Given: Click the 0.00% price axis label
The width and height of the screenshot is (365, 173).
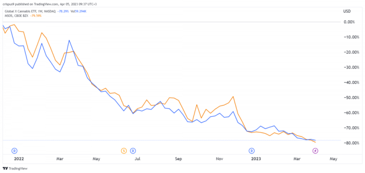Looking at the screenshot, I should tap(349, 22).
